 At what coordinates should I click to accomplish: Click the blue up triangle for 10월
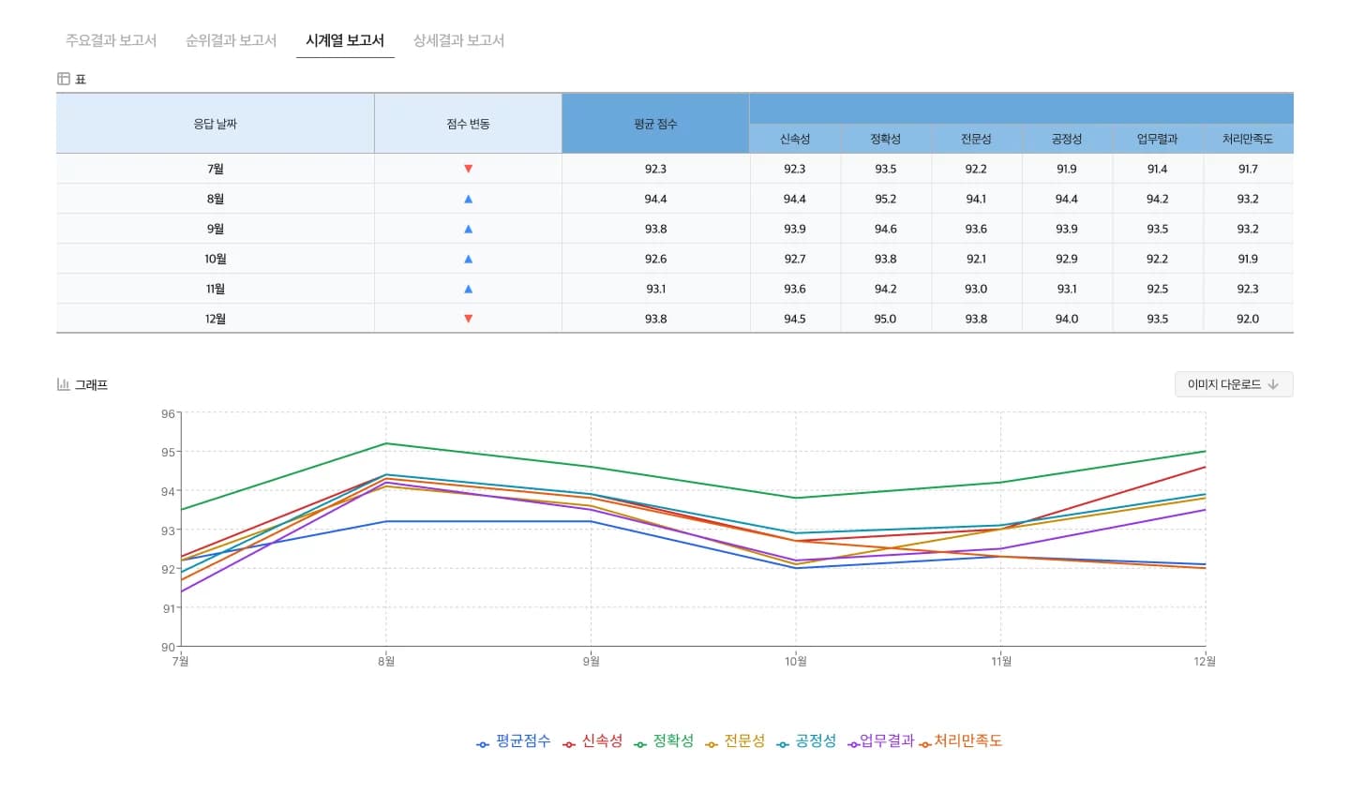(468, 258)
